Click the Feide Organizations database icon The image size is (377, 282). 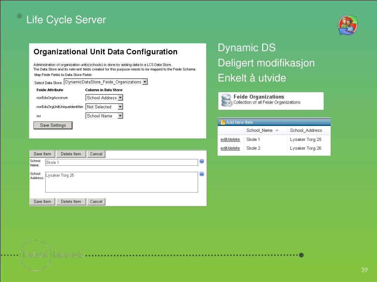(x=226, y=100)
